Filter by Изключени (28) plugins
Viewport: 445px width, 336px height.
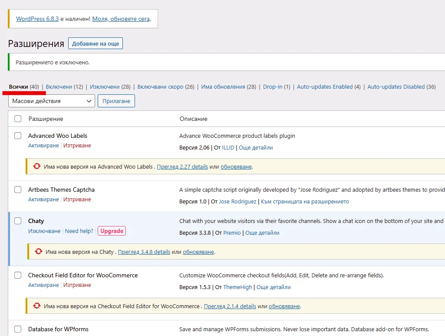(x=110, y=86)
